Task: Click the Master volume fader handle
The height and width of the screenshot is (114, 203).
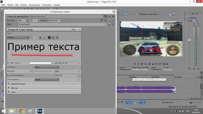Action: [x=189, y=40]
